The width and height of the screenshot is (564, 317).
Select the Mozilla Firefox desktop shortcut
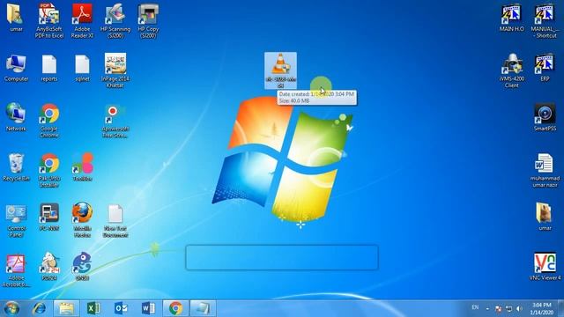click(x=82, y=219)
